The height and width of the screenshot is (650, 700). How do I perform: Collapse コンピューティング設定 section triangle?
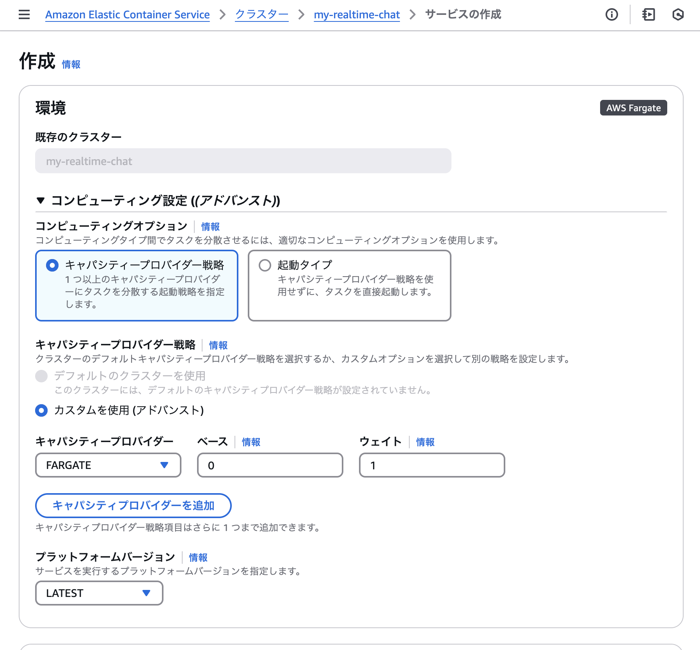click(x=40, y=201)
